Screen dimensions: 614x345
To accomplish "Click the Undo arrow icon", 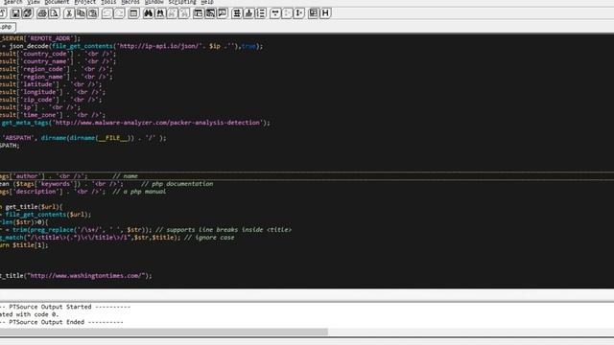I will click(x=106, y=13).
